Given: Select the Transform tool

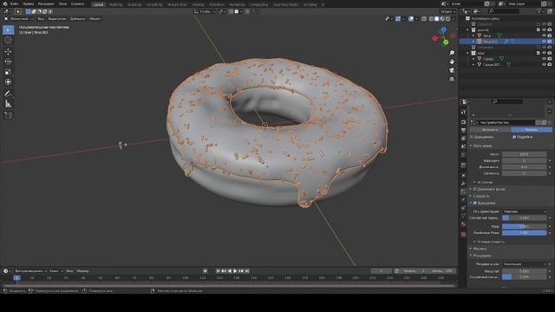Looking at the screenshot, I should coord(8,82).
